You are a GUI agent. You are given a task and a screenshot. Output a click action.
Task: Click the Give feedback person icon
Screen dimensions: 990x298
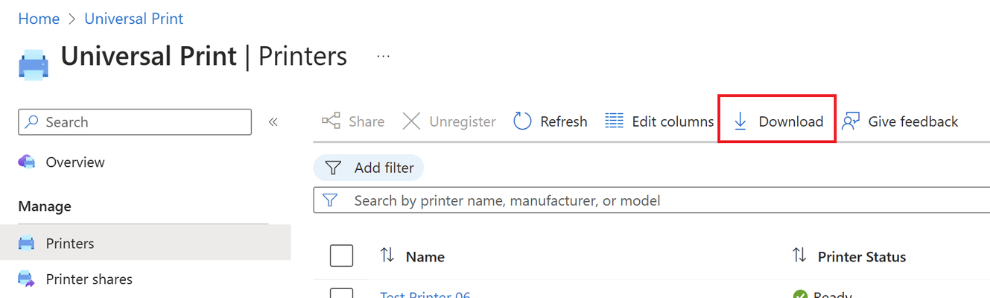[851, 121]
